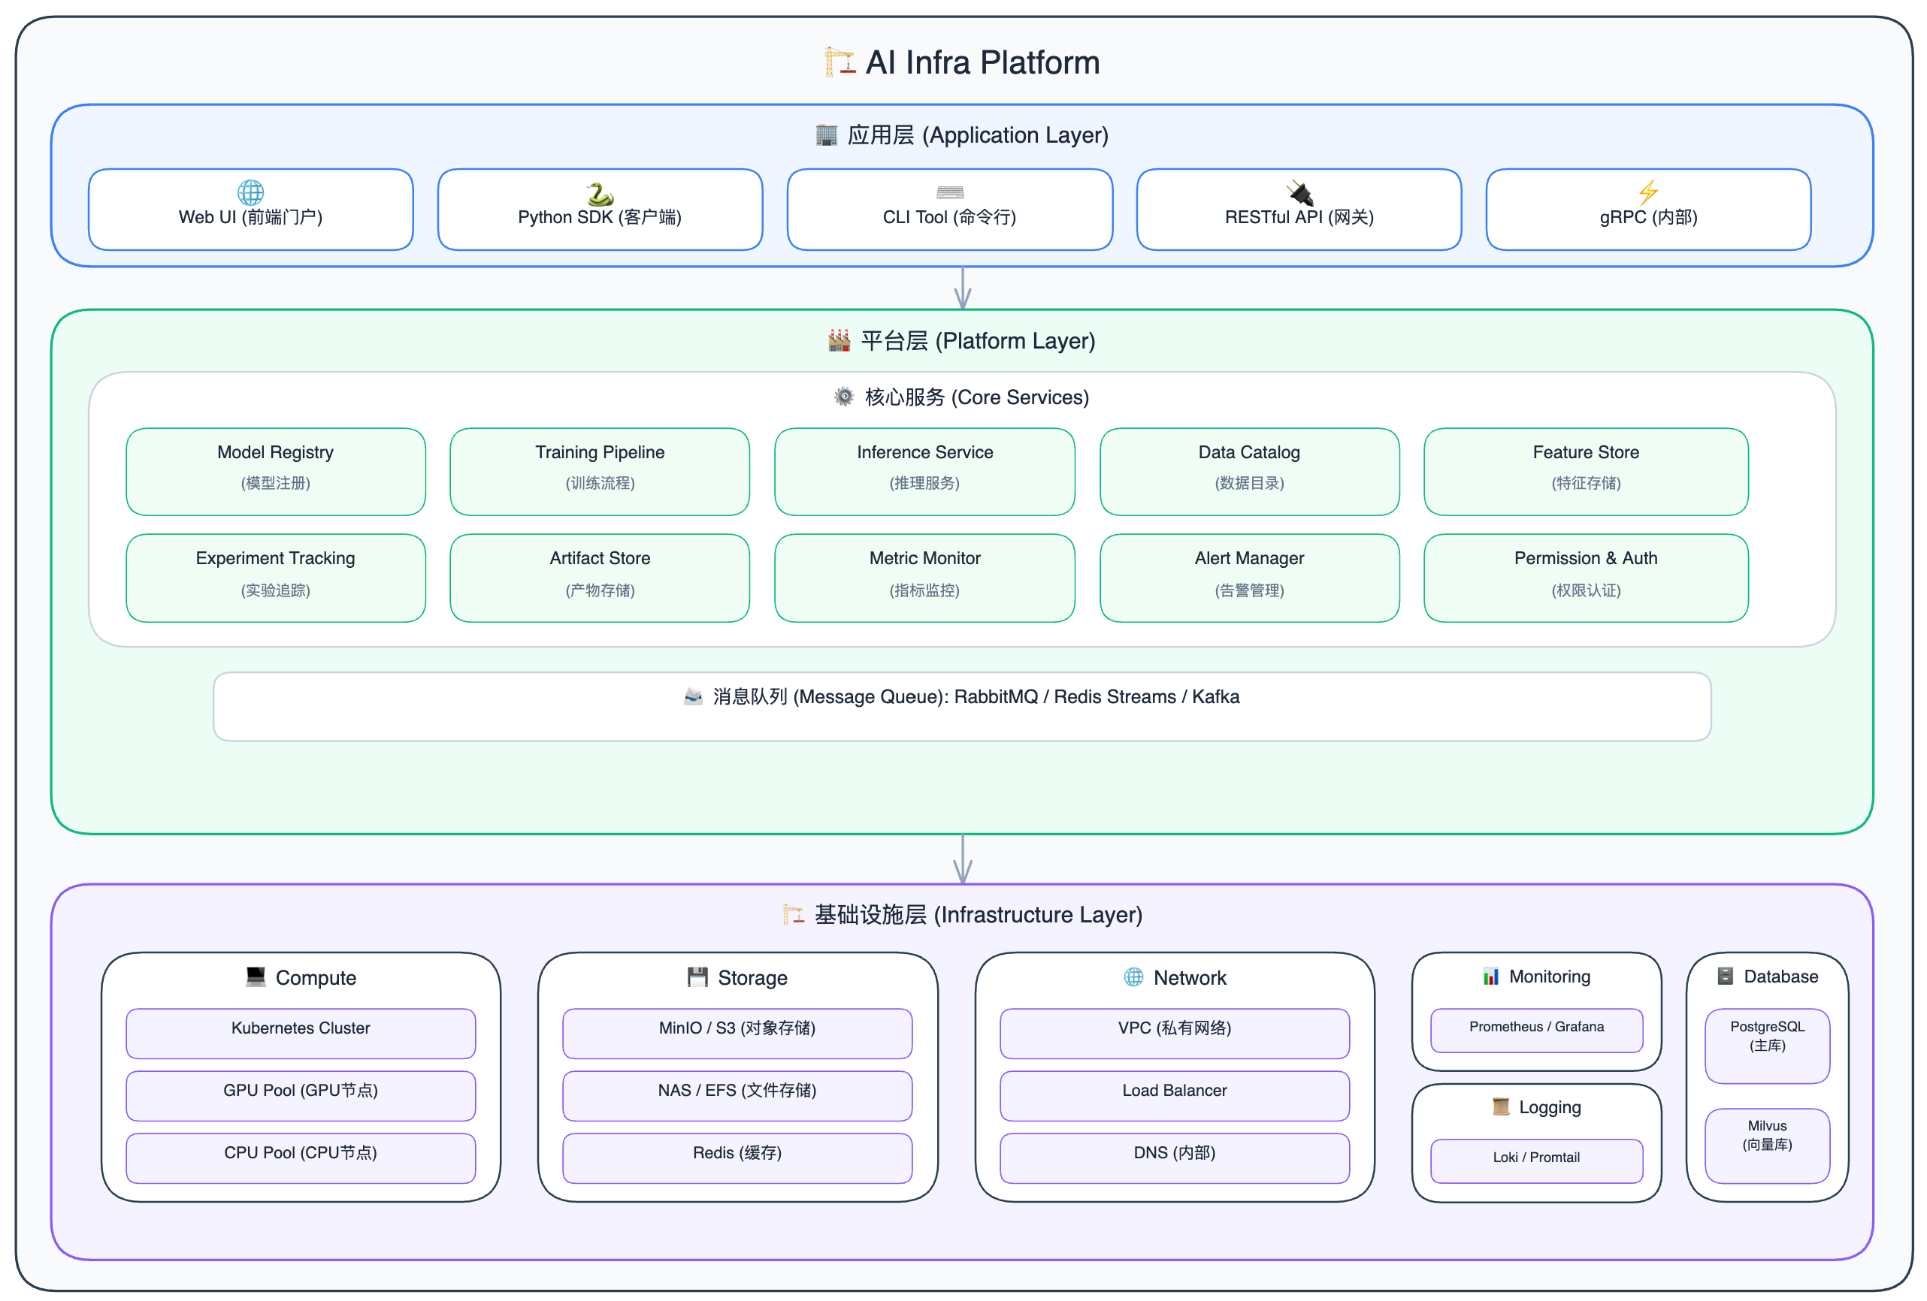Click the factory icon in Platform Layer header
1927x1301 pixels.
point(839,340)
